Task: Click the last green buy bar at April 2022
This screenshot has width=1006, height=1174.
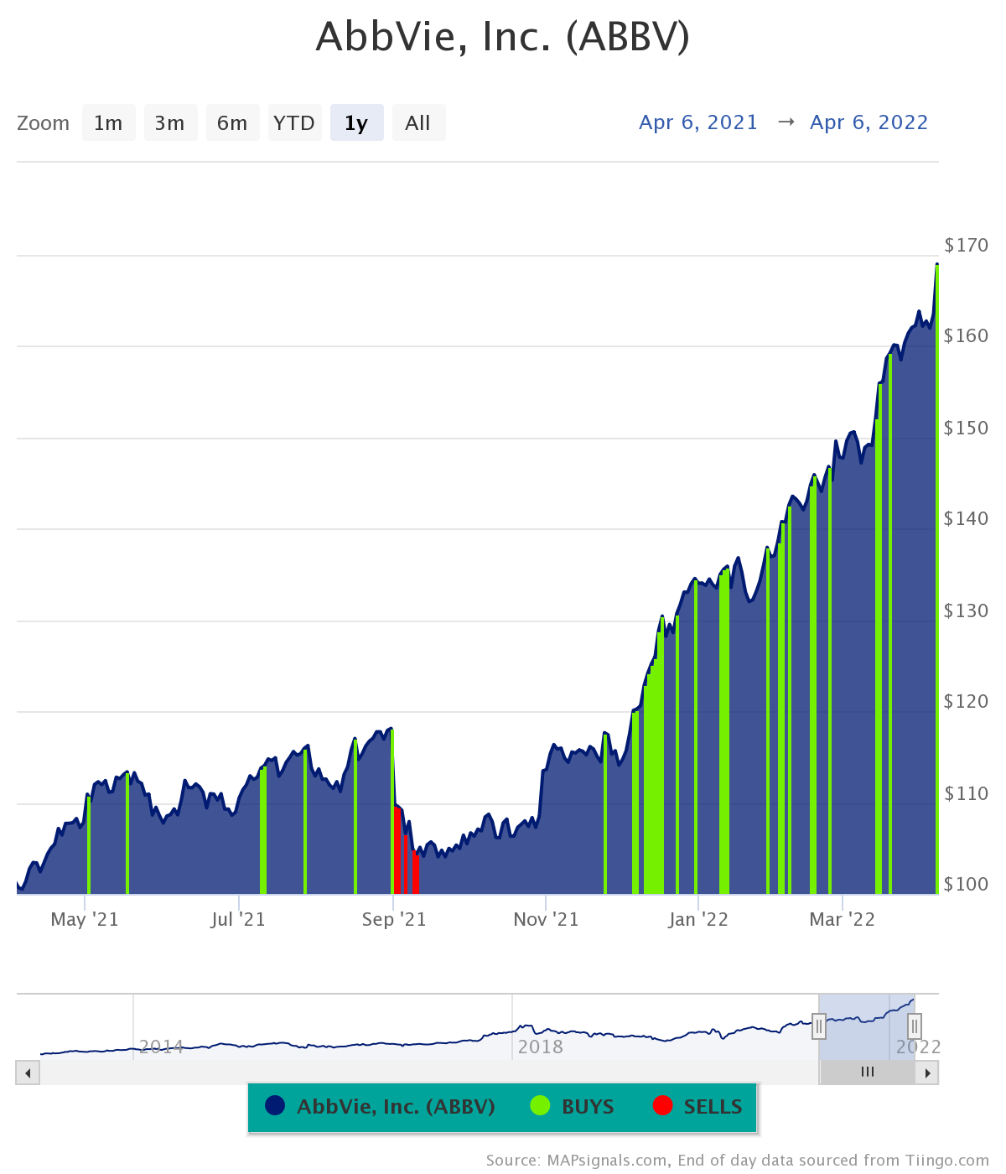Action: click(936, 579)
